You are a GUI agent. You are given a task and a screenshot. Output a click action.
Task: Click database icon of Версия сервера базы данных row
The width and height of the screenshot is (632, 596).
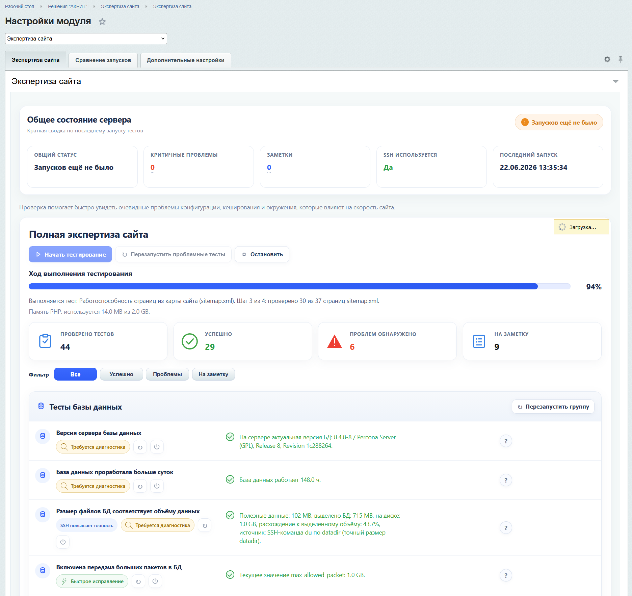pyautogui.click(x=43, y=436)
